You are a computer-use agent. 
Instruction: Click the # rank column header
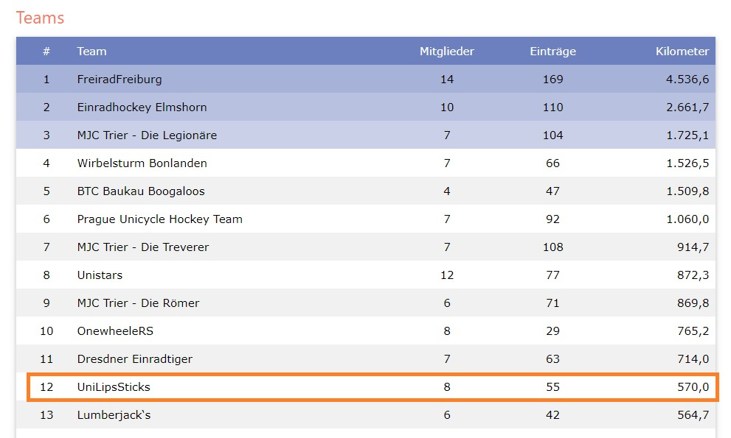46,52
